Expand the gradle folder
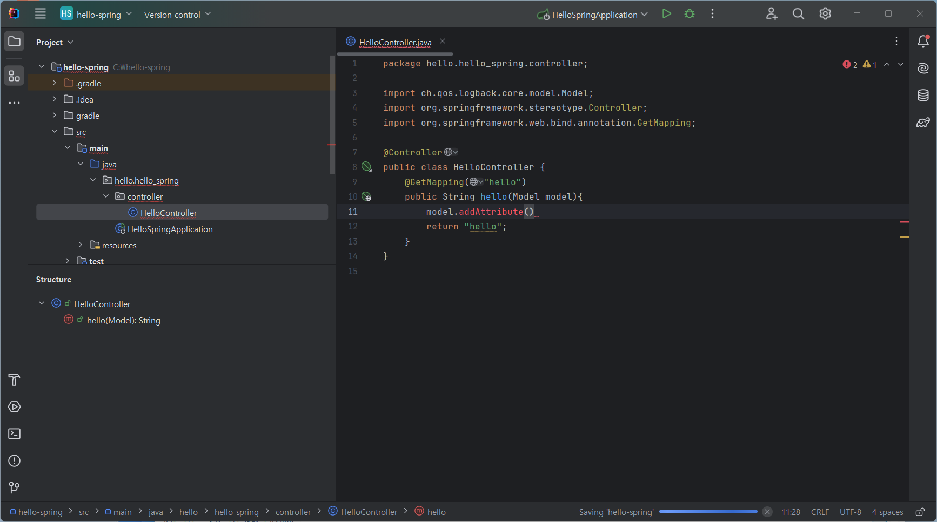 point(54,115)
